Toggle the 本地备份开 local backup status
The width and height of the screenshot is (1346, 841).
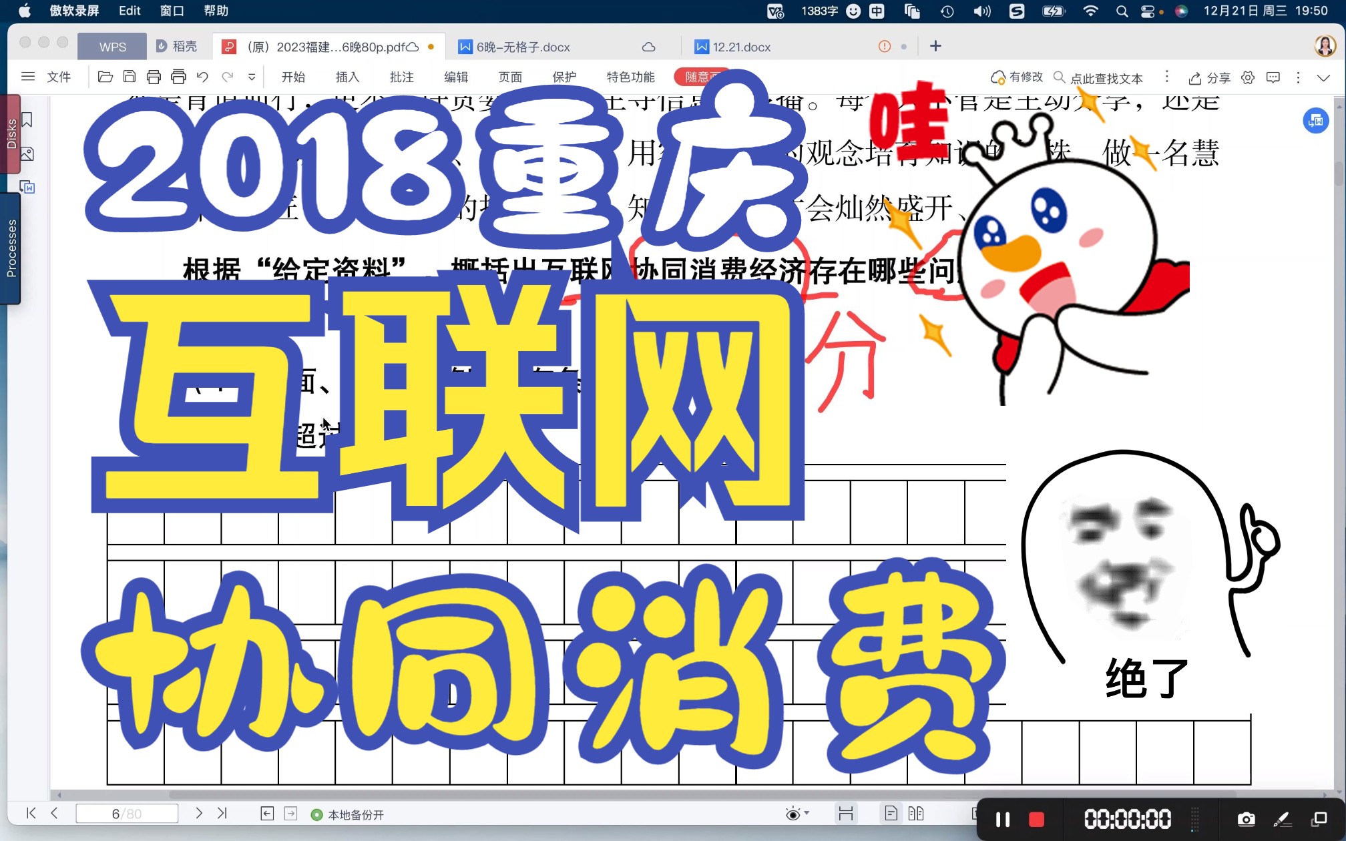tap(348, 814)
